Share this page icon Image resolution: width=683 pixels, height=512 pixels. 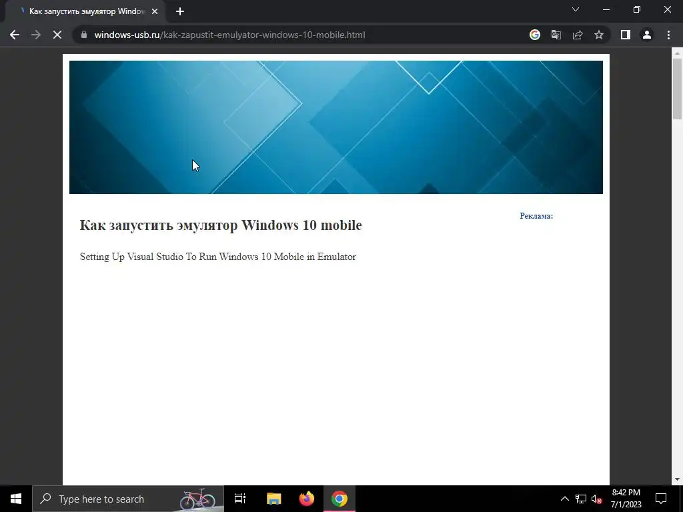click(x=578, y=35)
